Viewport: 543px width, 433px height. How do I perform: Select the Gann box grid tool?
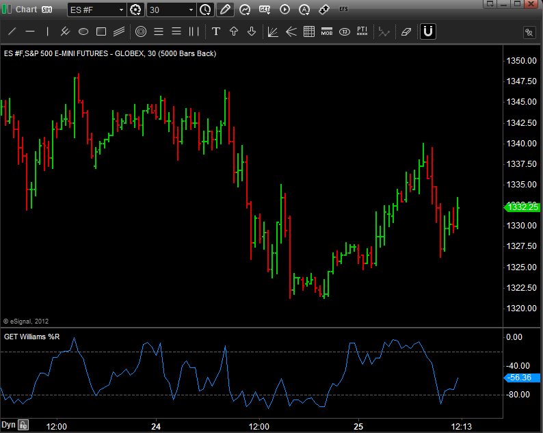pos(309,32)
